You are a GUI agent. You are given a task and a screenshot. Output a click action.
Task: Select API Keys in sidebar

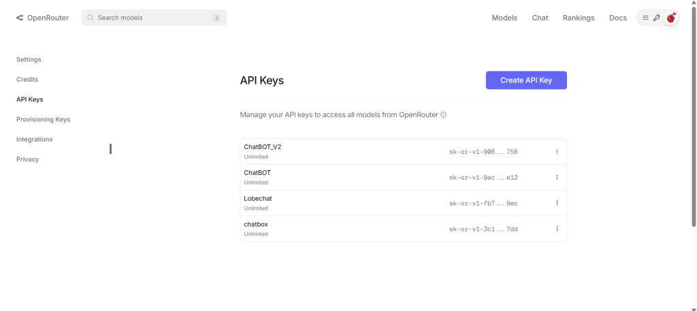click(x=30, y=99)
